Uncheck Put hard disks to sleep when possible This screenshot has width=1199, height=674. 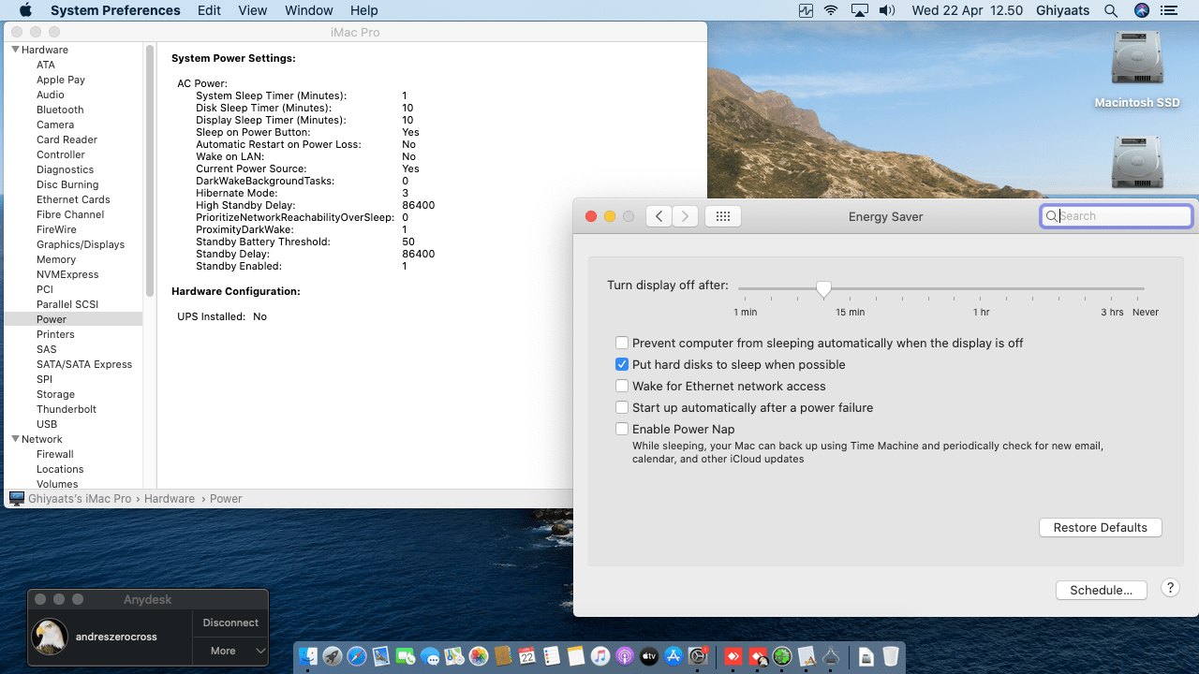point(622,364)
